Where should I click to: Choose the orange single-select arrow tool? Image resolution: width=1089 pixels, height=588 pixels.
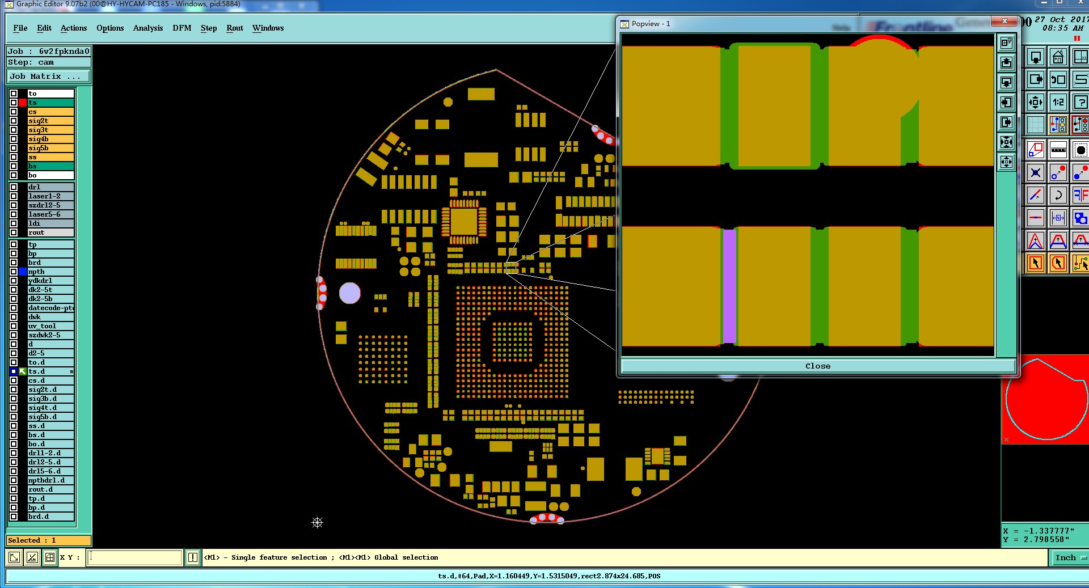(x=1036, y=263)
